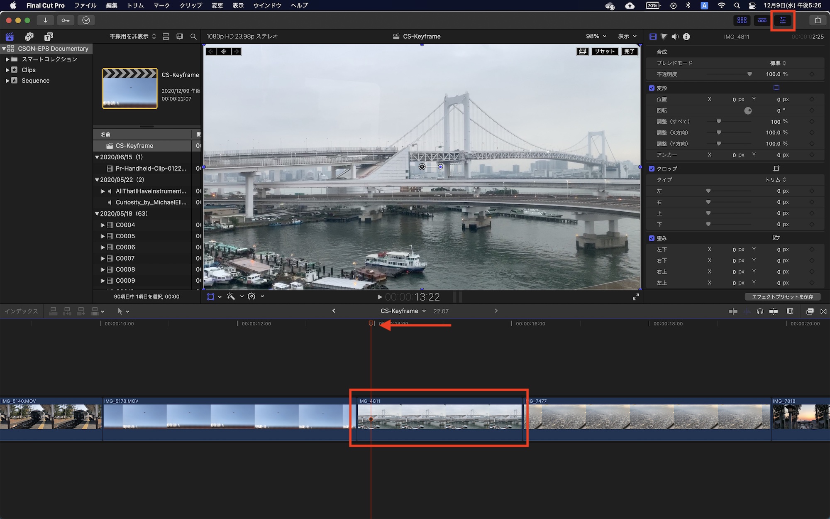This screenshot has width=830, height=519.
Task: Click the Share export icon
Action: [x=818, y=20]
